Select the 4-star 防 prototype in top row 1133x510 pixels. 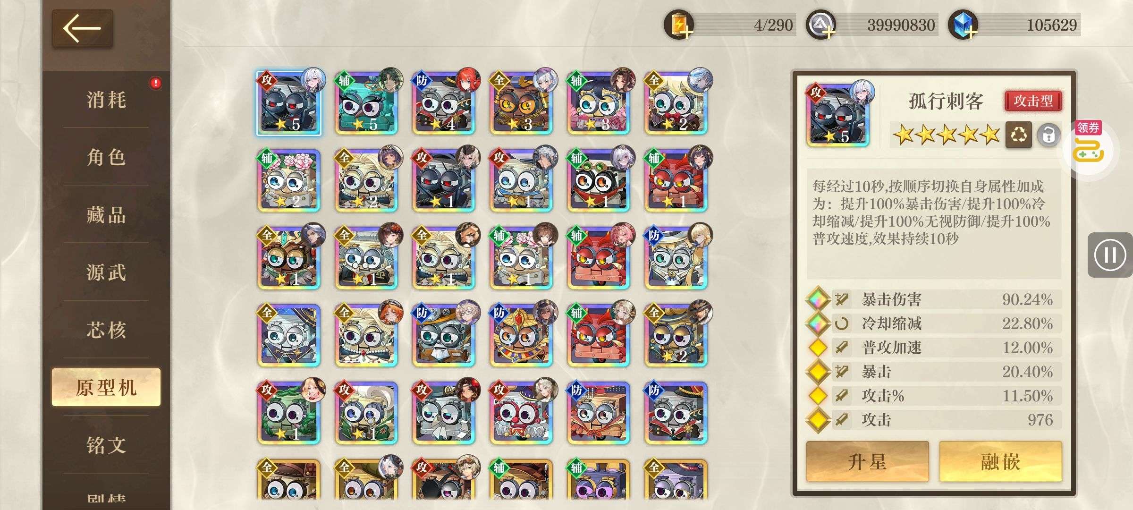coord(444,103)
